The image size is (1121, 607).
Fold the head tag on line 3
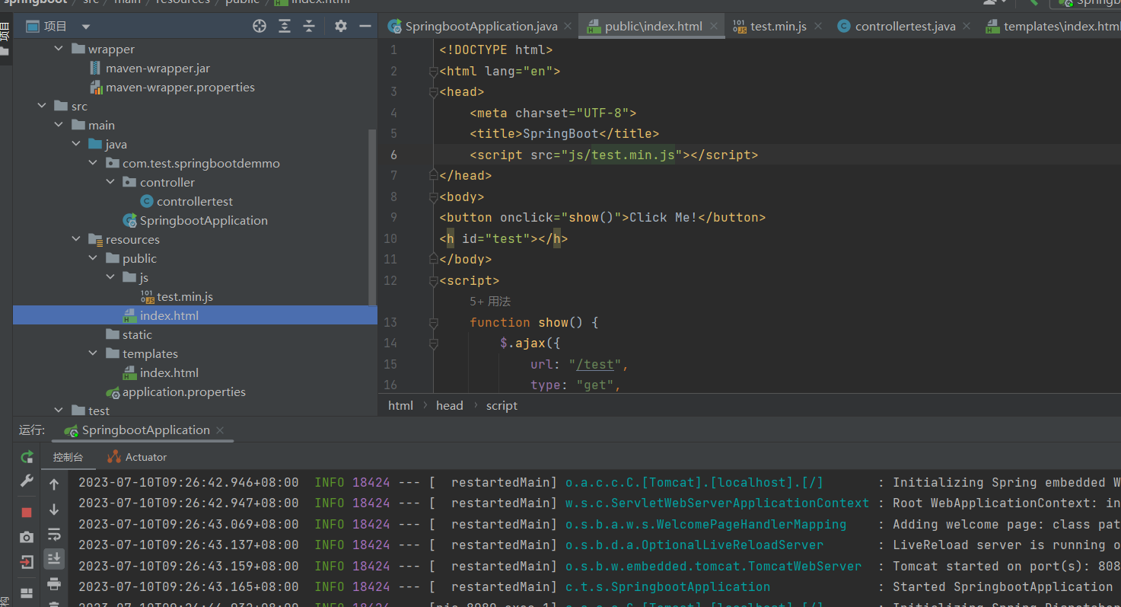[433, 91]
